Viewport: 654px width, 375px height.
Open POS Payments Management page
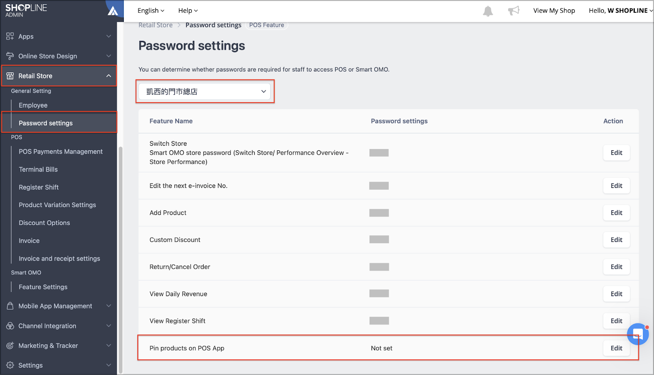(60, 152)
